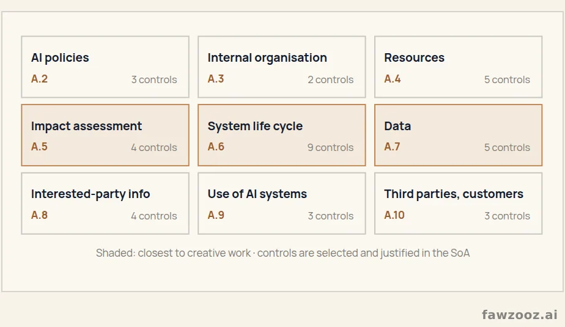This screenshot has width=565, height=327.
Task: Click '4 controls' in Impact assessment card
Action: (x=154, y=147)
